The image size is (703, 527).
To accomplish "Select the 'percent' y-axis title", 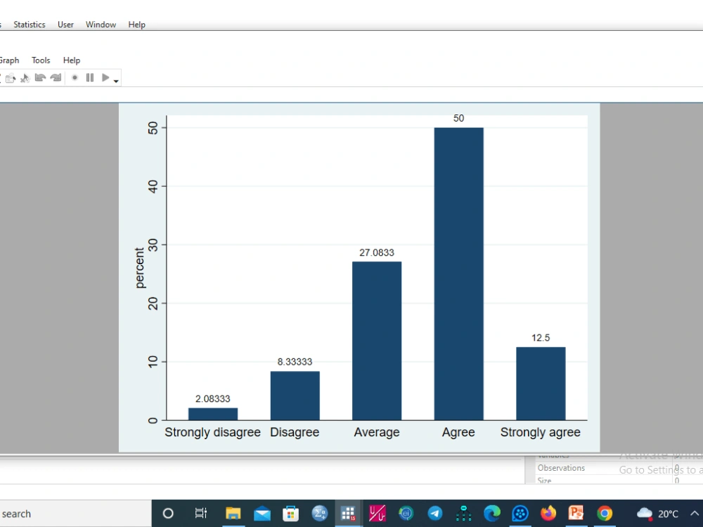I will click(x=140, y=268).
